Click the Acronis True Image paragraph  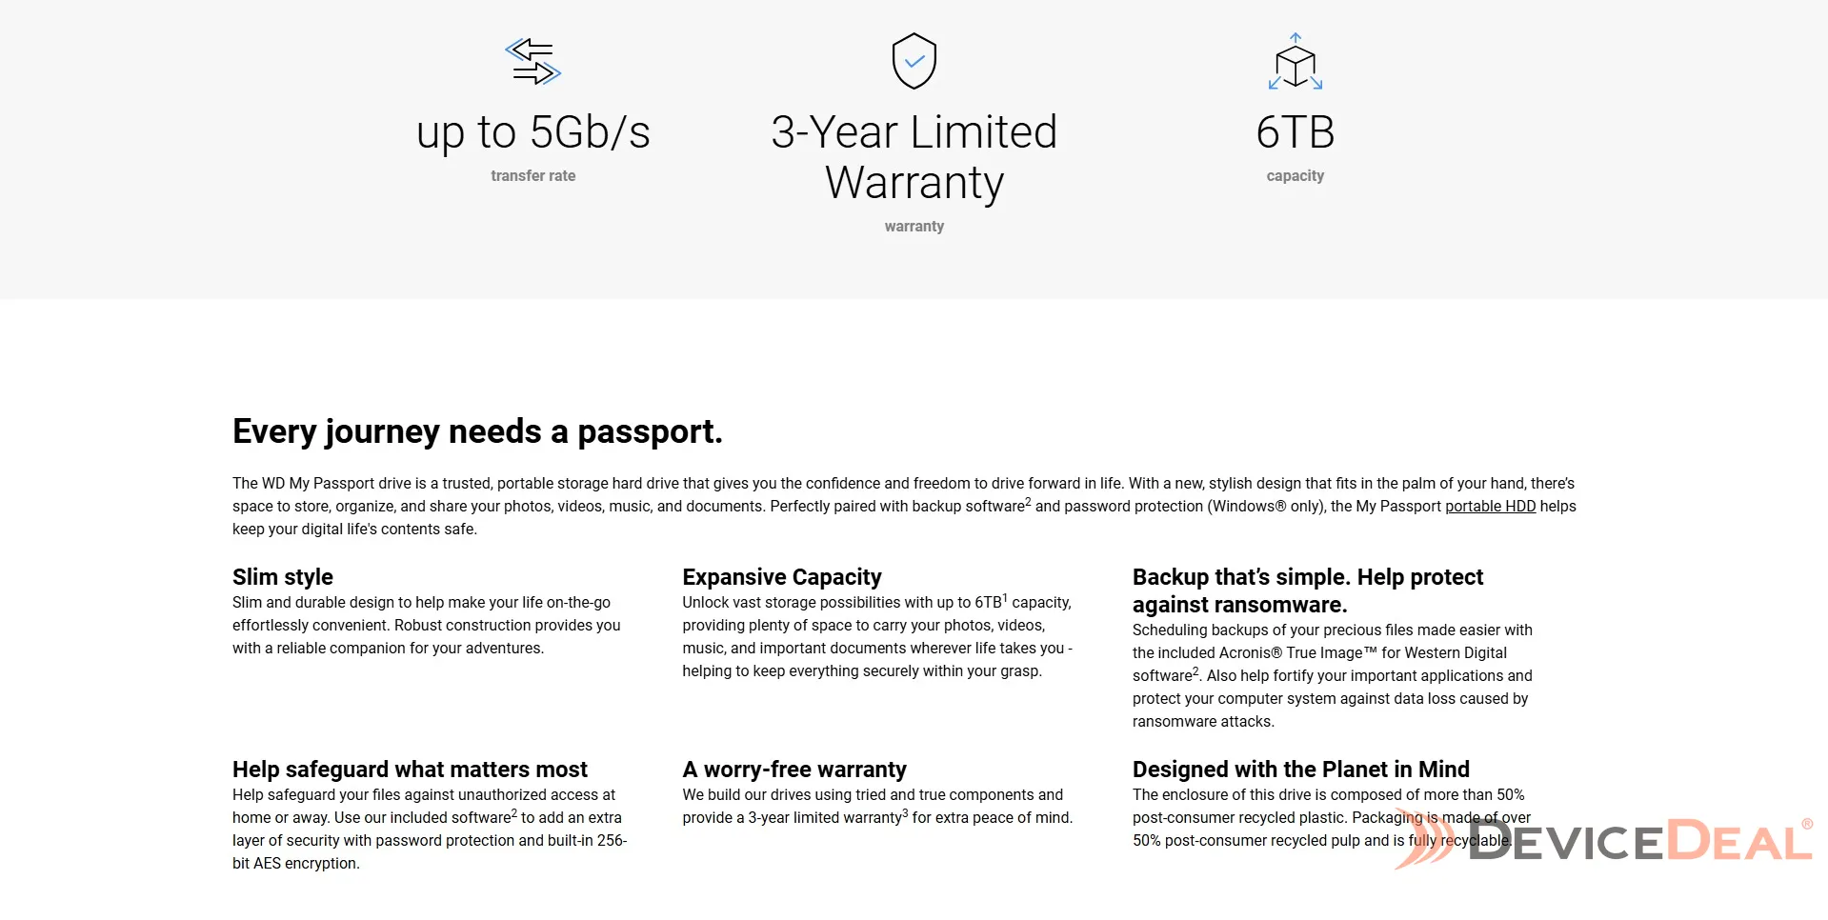[x=1333, y=676]
